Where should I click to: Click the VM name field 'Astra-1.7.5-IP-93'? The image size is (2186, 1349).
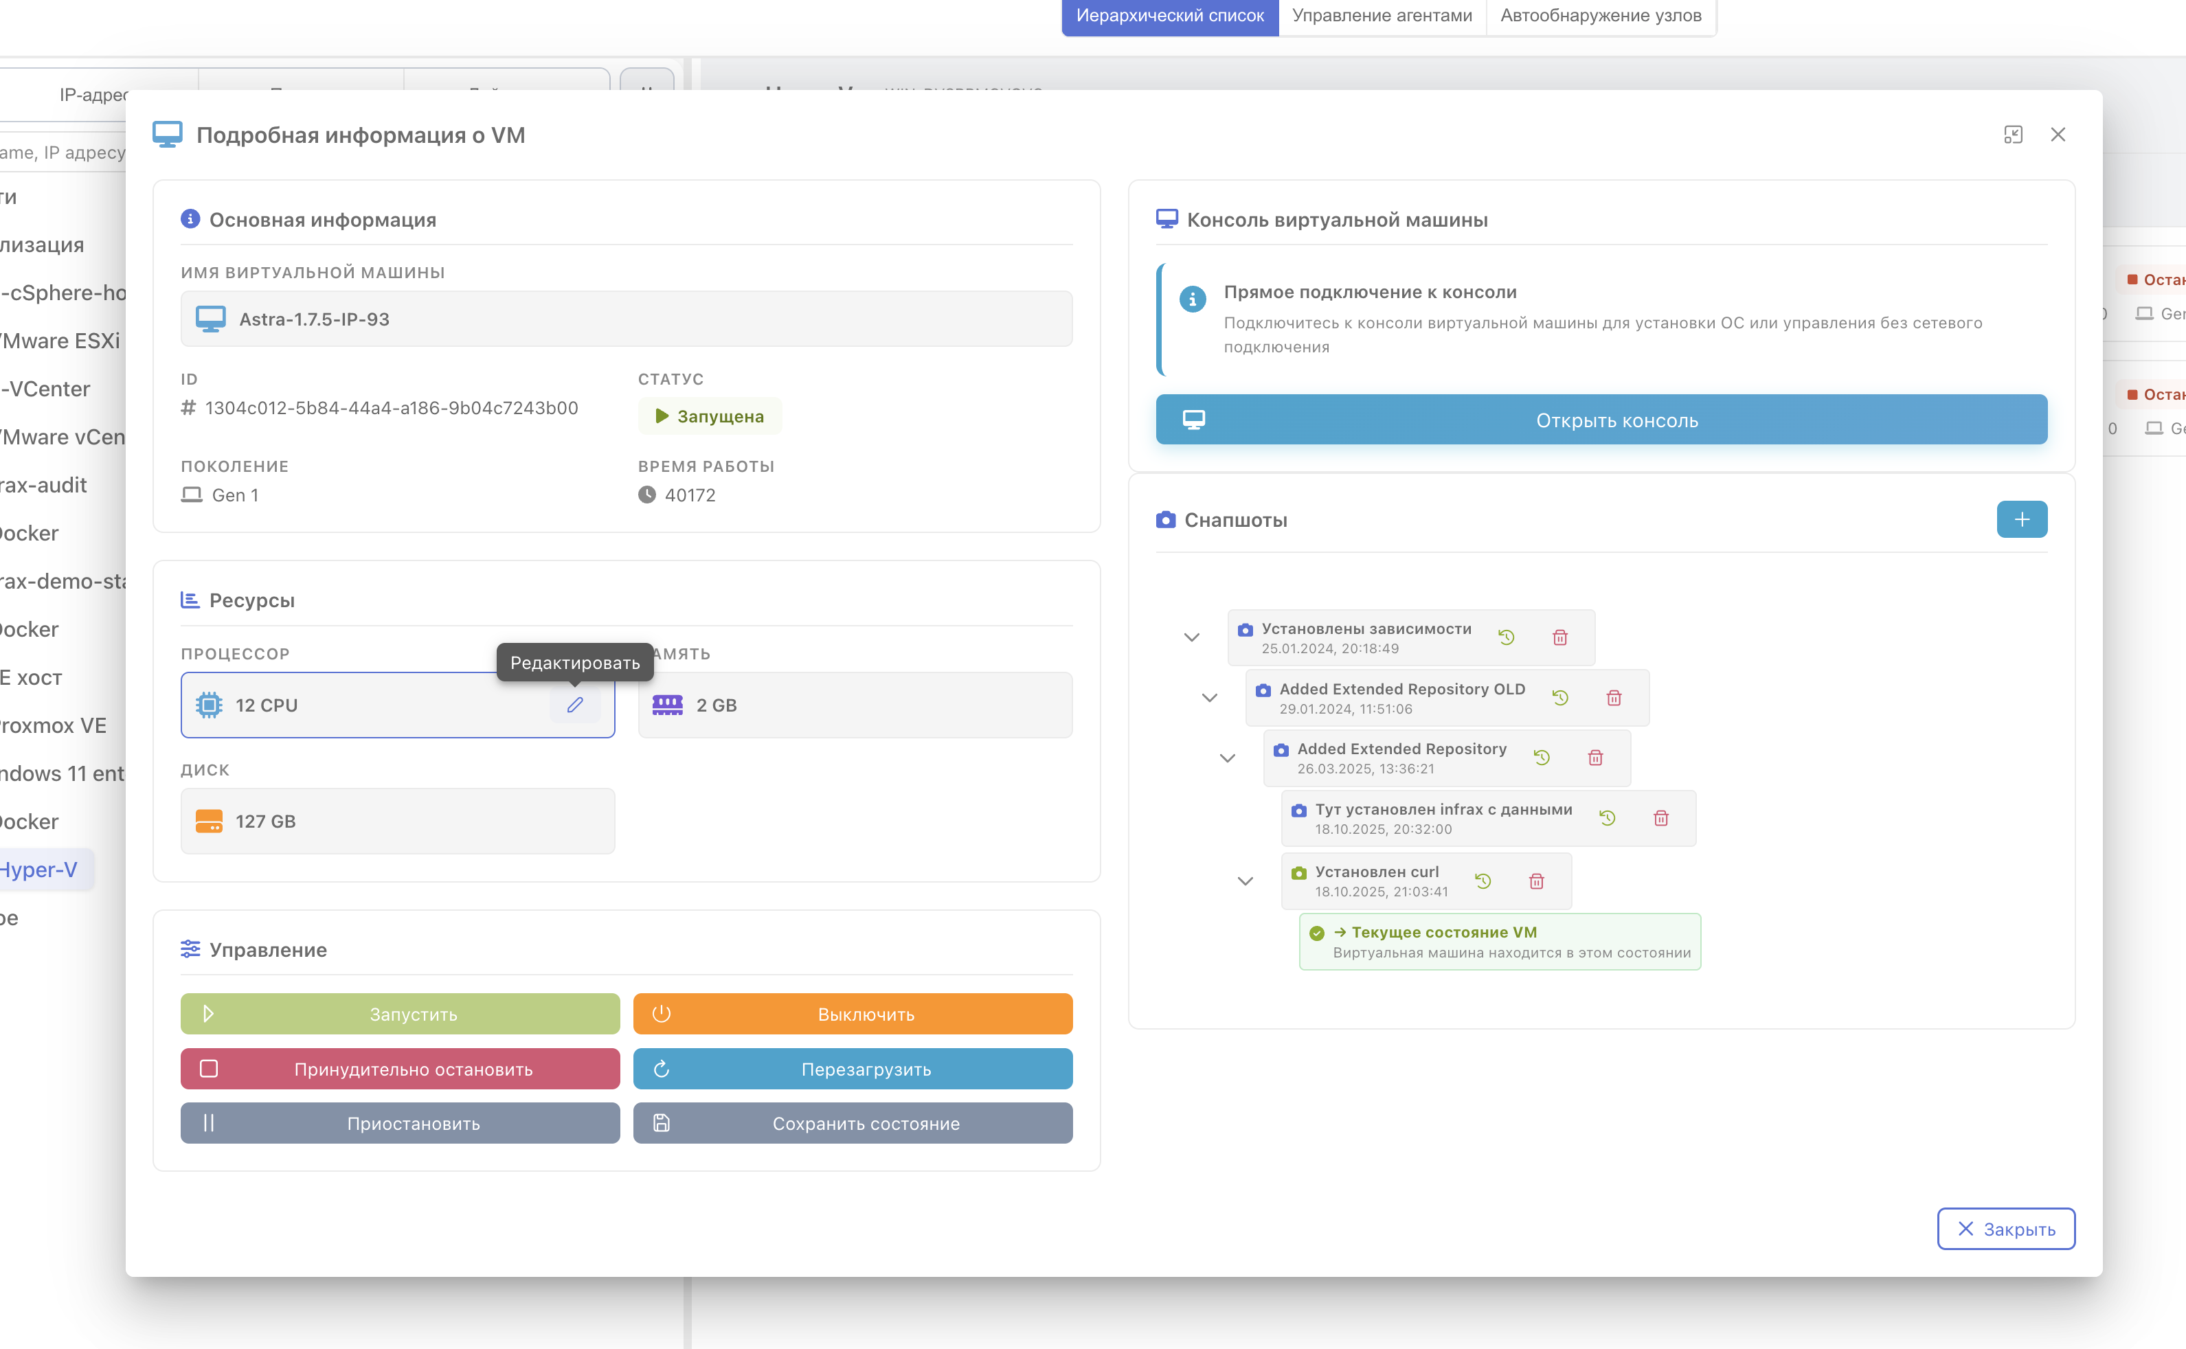[x=624, y=319]
